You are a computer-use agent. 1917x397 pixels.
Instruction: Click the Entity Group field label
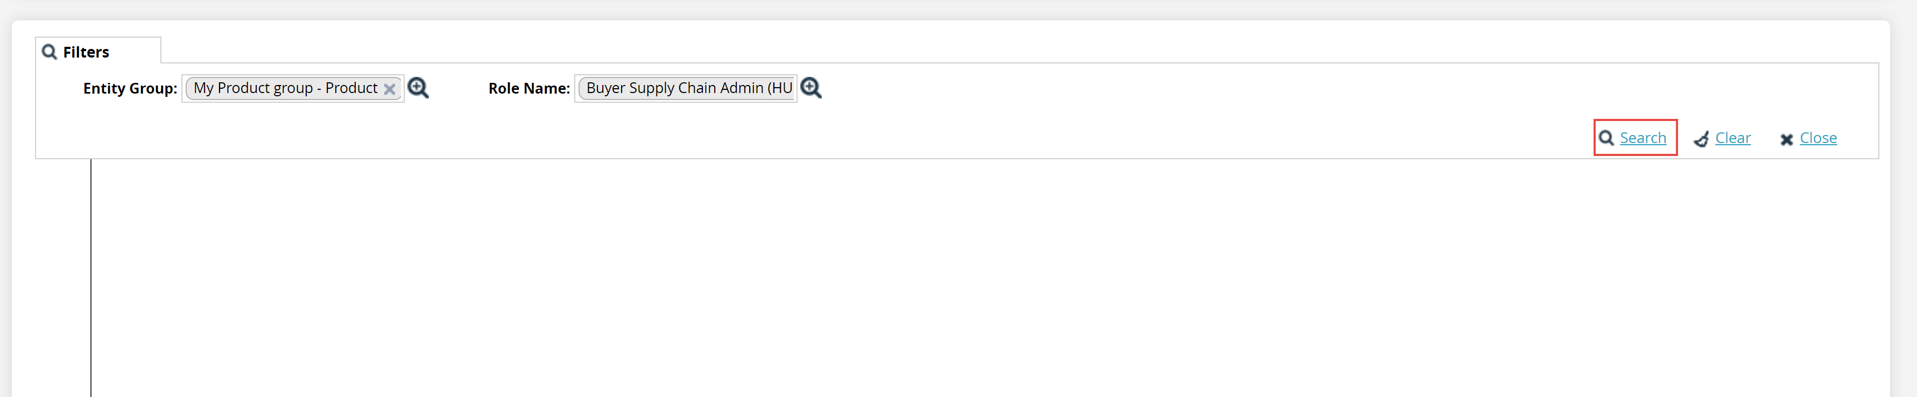[130, 88]
